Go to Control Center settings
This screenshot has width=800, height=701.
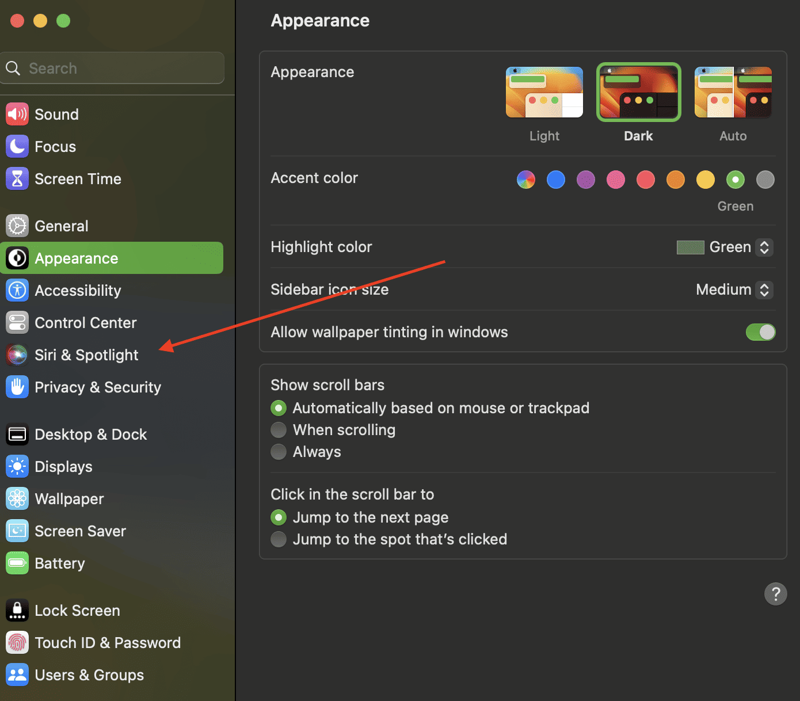click(x=85, y=322)
